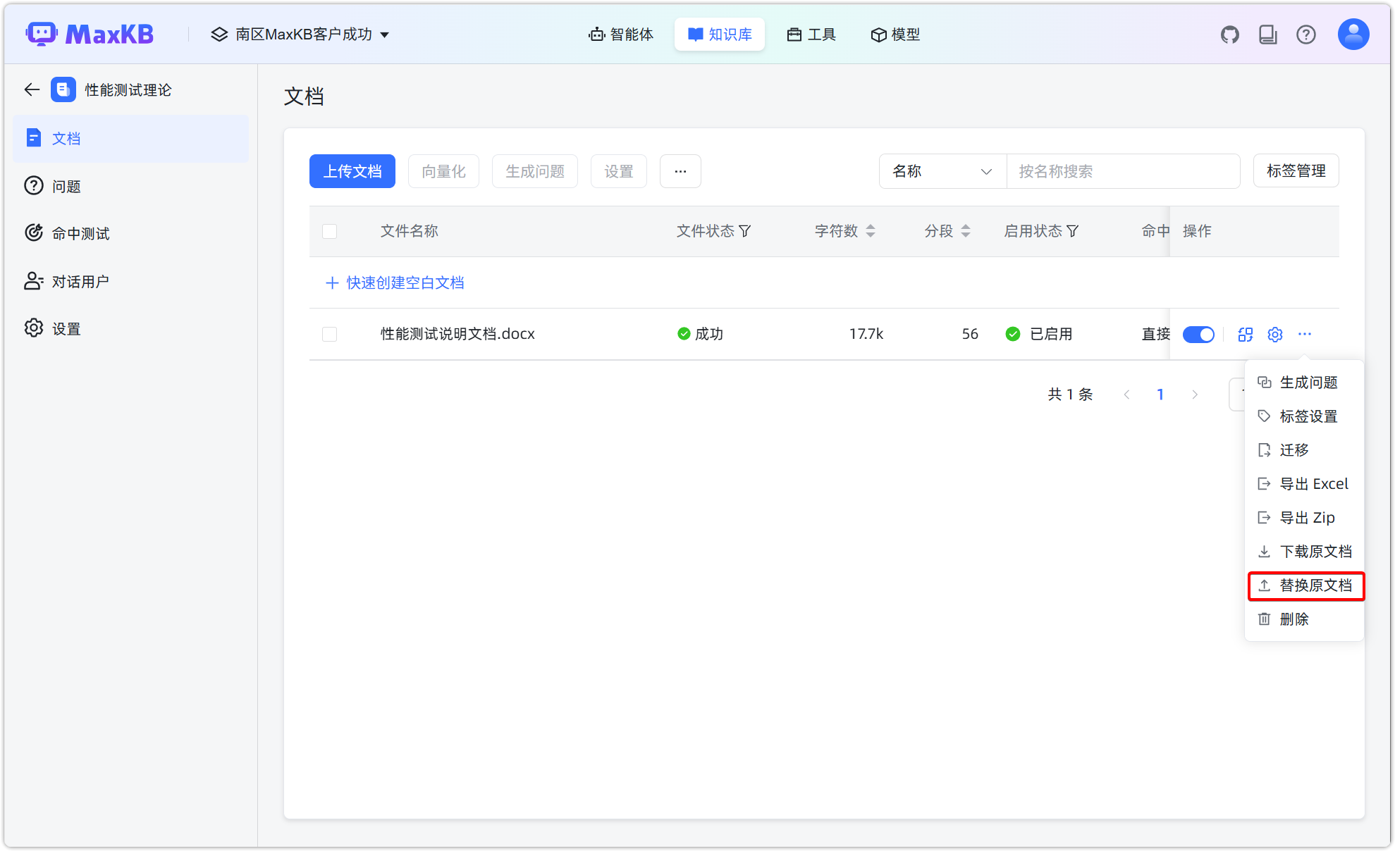
Task: Open the document settings gear icon
Action: coord(1274,334)
